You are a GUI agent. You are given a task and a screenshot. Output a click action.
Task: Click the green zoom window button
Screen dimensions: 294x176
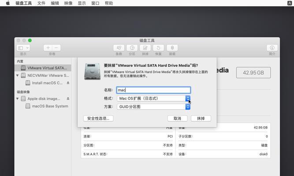click(30, 40)
